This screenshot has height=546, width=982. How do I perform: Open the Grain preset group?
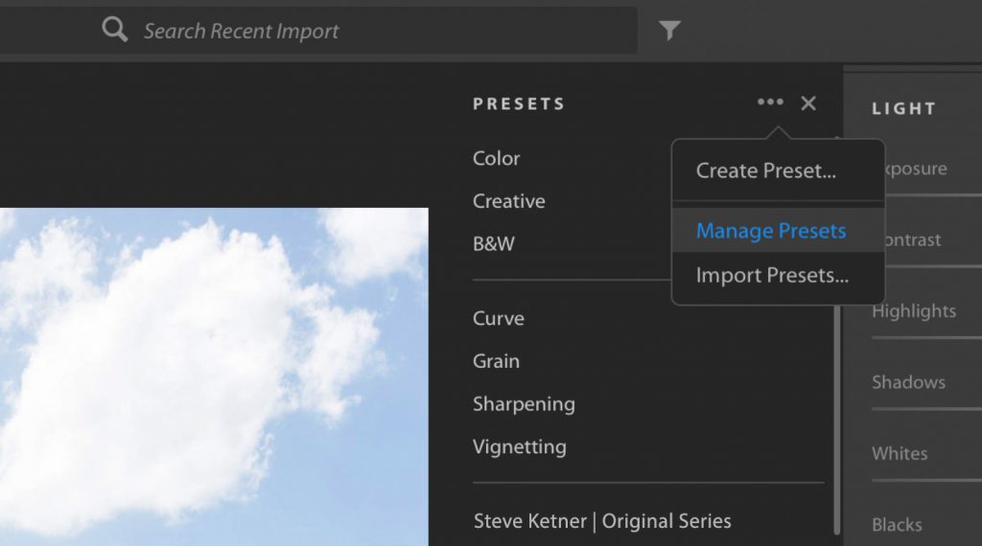[x=496, y=361]
